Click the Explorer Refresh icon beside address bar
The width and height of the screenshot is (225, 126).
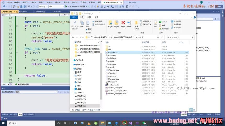pyautogui.click(x=162, y=37)
